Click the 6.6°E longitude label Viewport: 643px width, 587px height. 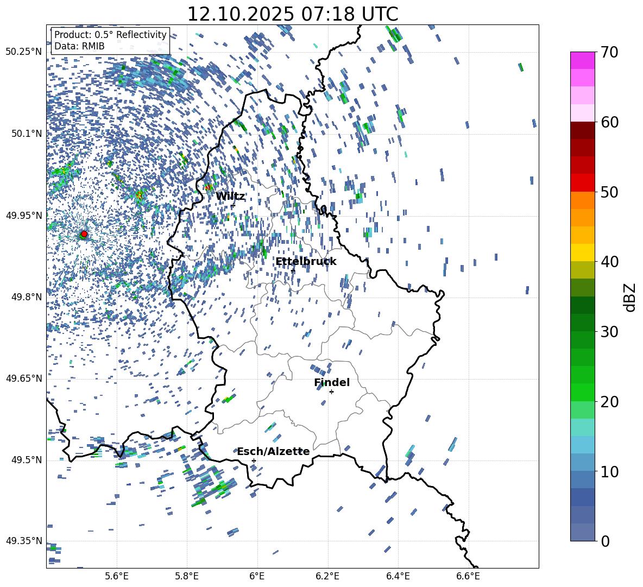[468, 576]
